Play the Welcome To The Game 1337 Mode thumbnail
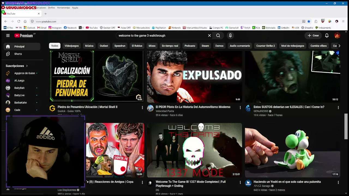 [194, 150]
